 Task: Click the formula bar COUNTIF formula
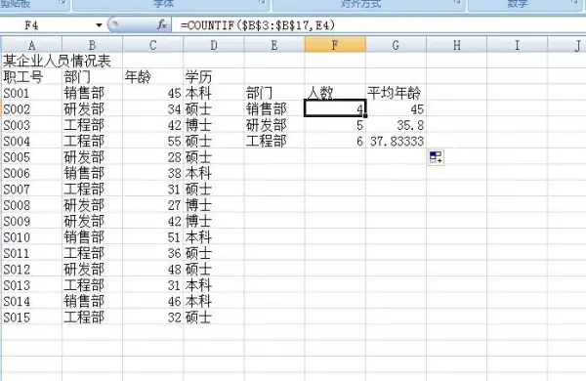pos(258,25)
